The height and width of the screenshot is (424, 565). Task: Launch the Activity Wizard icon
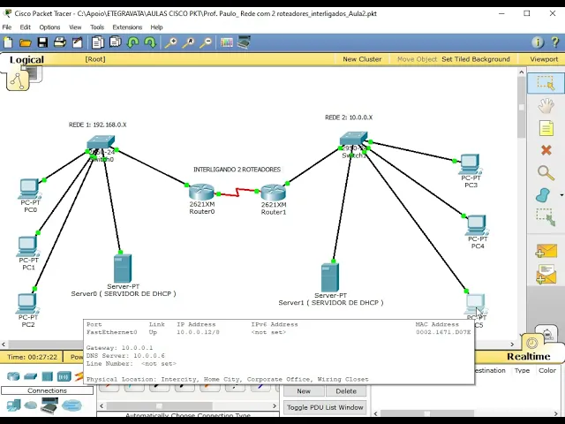click(78, 42)
